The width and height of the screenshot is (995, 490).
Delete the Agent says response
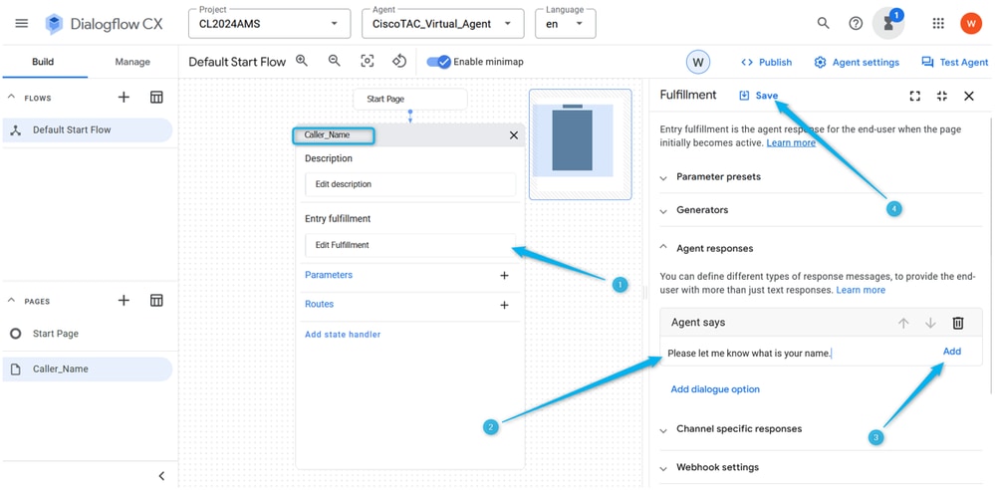point(958,323)
